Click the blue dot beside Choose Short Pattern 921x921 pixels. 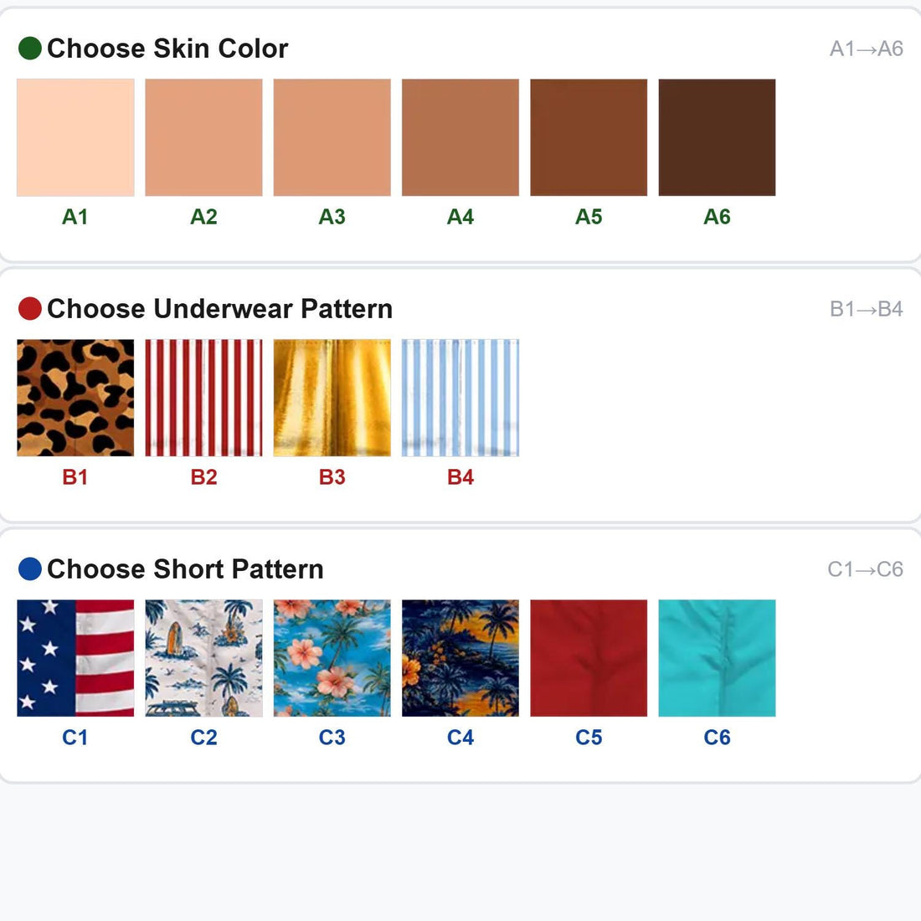[x=30, y=569]
